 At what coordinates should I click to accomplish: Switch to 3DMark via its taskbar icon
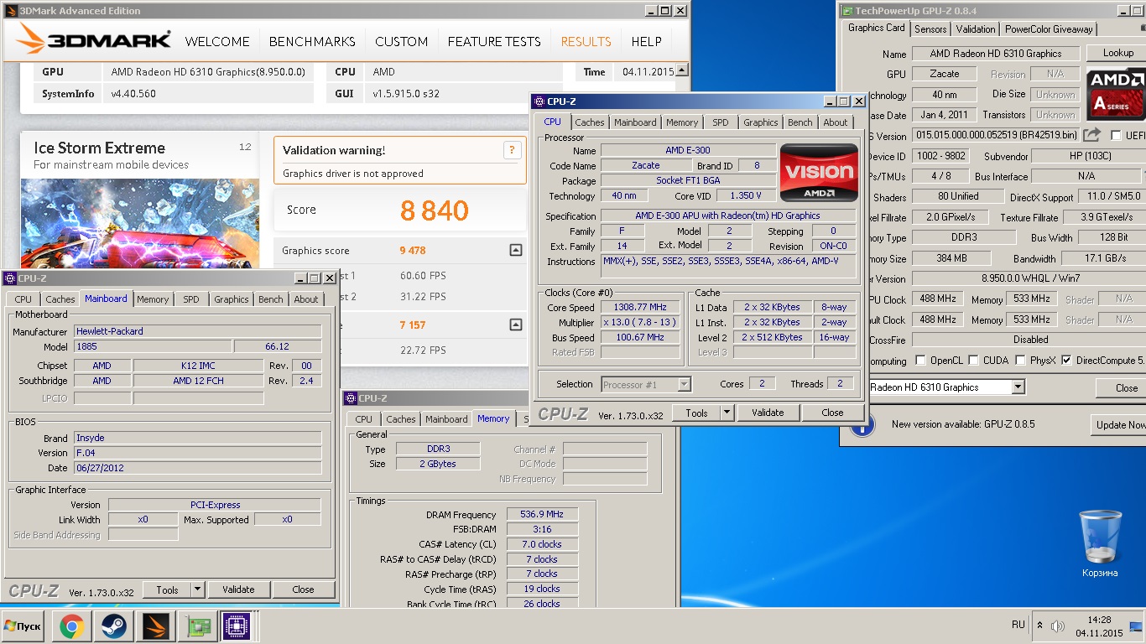155,626
